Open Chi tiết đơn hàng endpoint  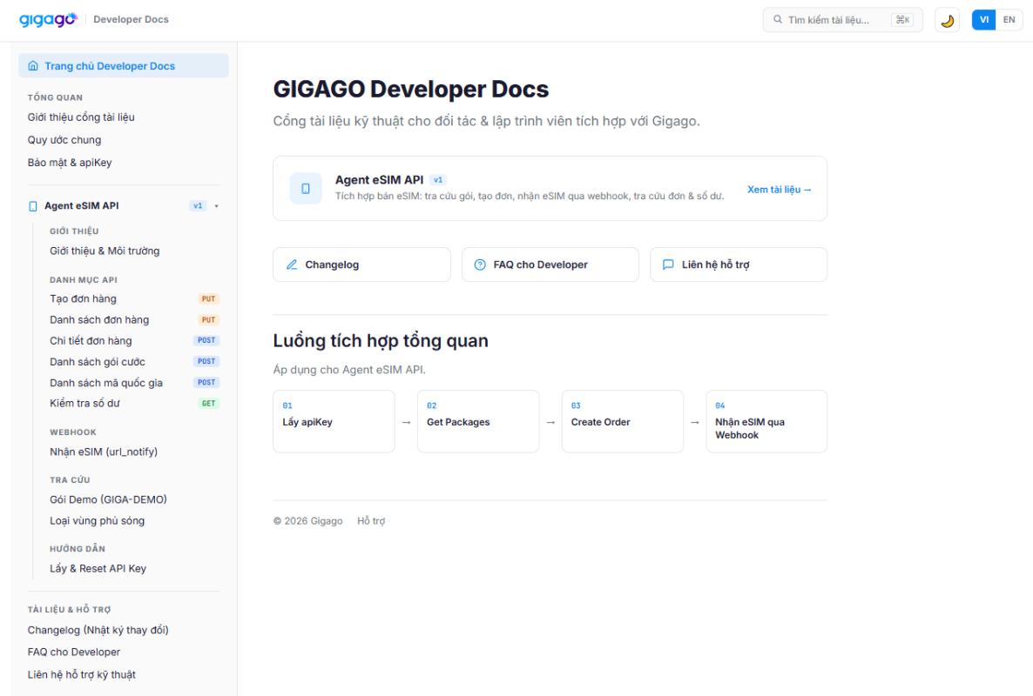[x=91, y=341]
